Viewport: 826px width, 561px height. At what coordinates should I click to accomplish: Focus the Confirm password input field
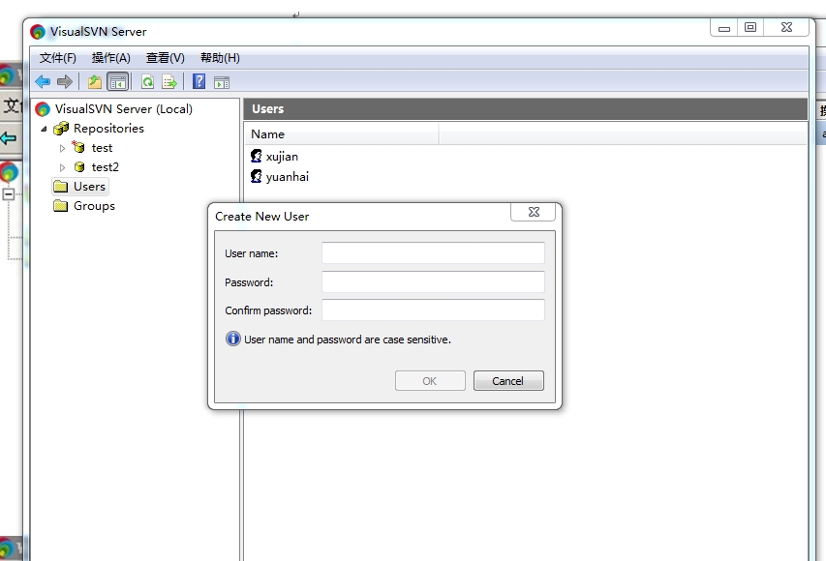[x=433, y=310]
